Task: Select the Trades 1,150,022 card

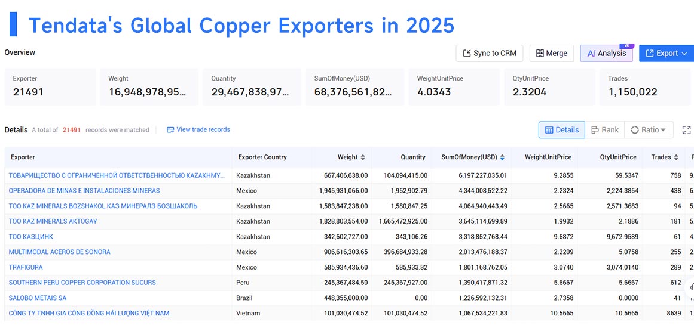Action: click(646, 86)
